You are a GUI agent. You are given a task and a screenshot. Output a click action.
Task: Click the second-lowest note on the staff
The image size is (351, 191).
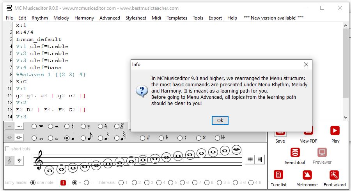coord(61,170)
